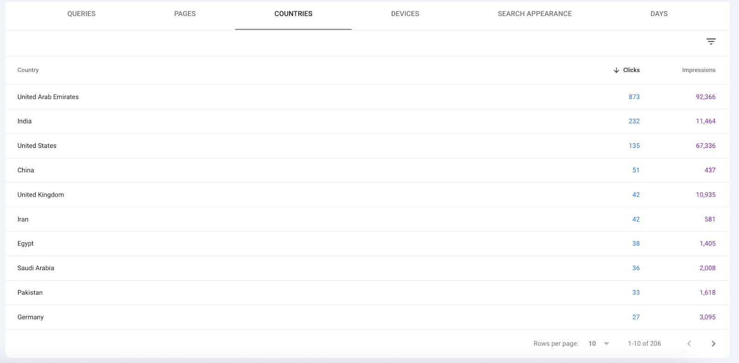The image size is (739, 363).
Task: Select the Countries tab
Action: [x=293, y=14]
